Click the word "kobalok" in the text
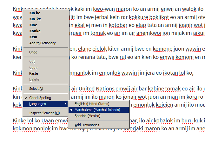Viewport: 205px width, 142px height. pyautogui.click(x=163, y=120)
